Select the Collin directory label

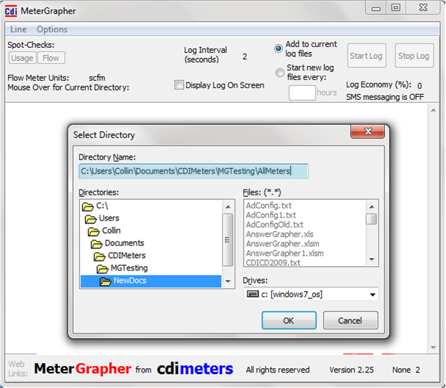(111, 231)
